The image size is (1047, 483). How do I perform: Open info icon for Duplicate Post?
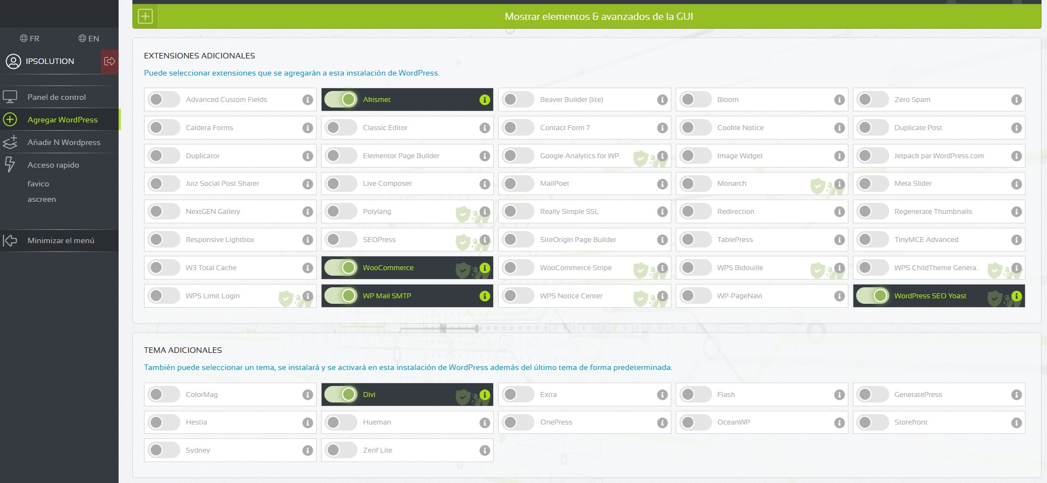point(1017,128)
